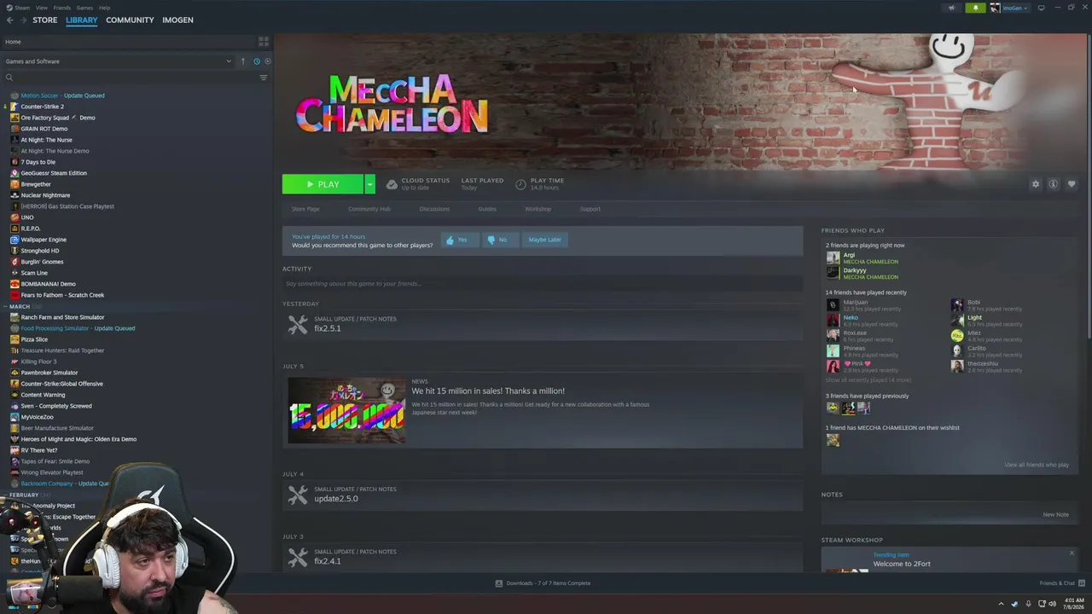This screenshot has width=1092, height=614.
Task: Select the GeoGuessr Steam Edition icon
Action: [15, 173]
